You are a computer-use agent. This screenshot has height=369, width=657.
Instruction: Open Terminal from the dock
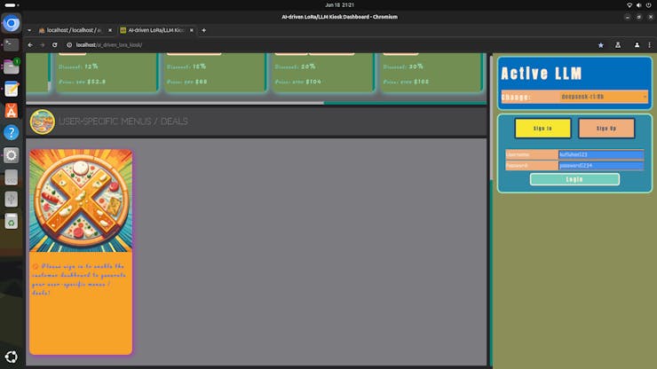click(x=12, y=44)
